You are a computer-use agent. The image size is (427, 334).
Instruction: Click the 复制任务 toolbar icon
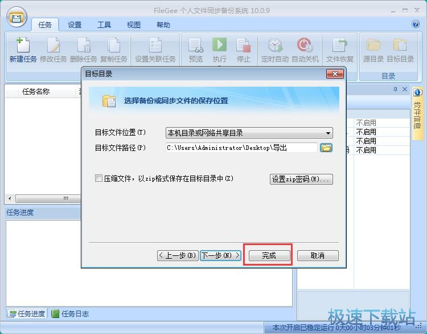click(x=113, y=45)
